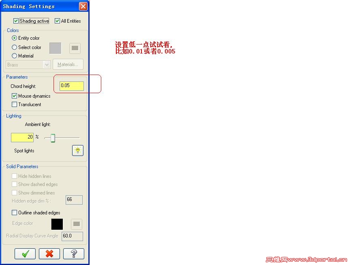Toggle the Shading active checkbox
The image size is (355, 265).
click(16, 21)
